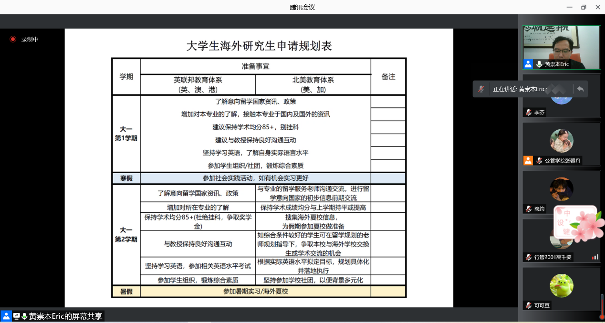Click the signal strength bars for 行管2001高千姿

[x=595, y=257]
